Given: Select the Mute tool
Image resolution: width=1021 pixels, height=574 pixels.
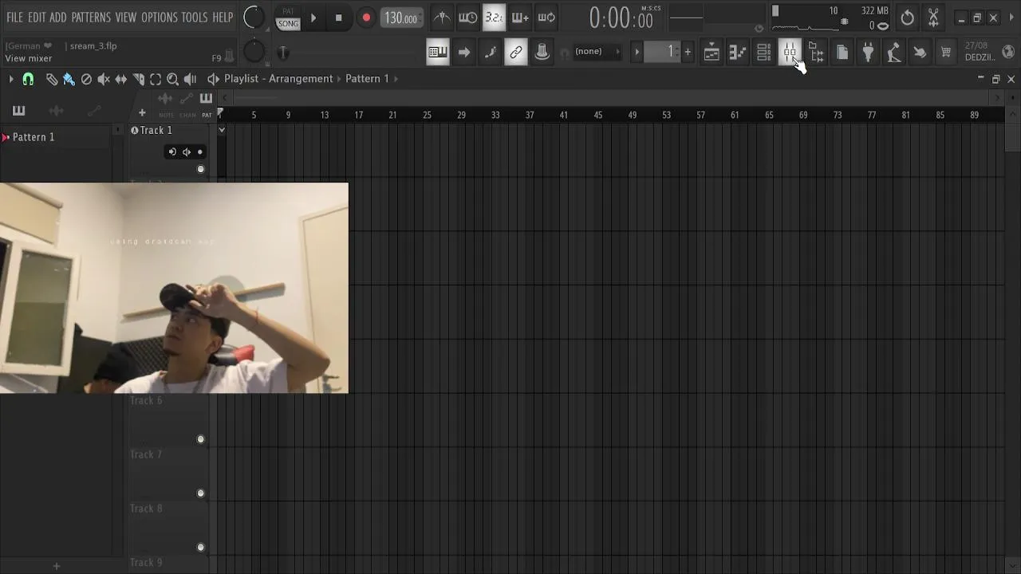Looking at the screenshot, I should click(104, 79).
